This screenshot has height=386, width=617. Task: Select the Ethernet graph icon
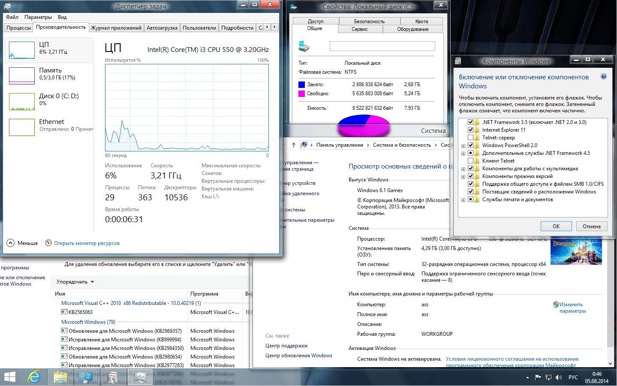(x=22, y=127)
